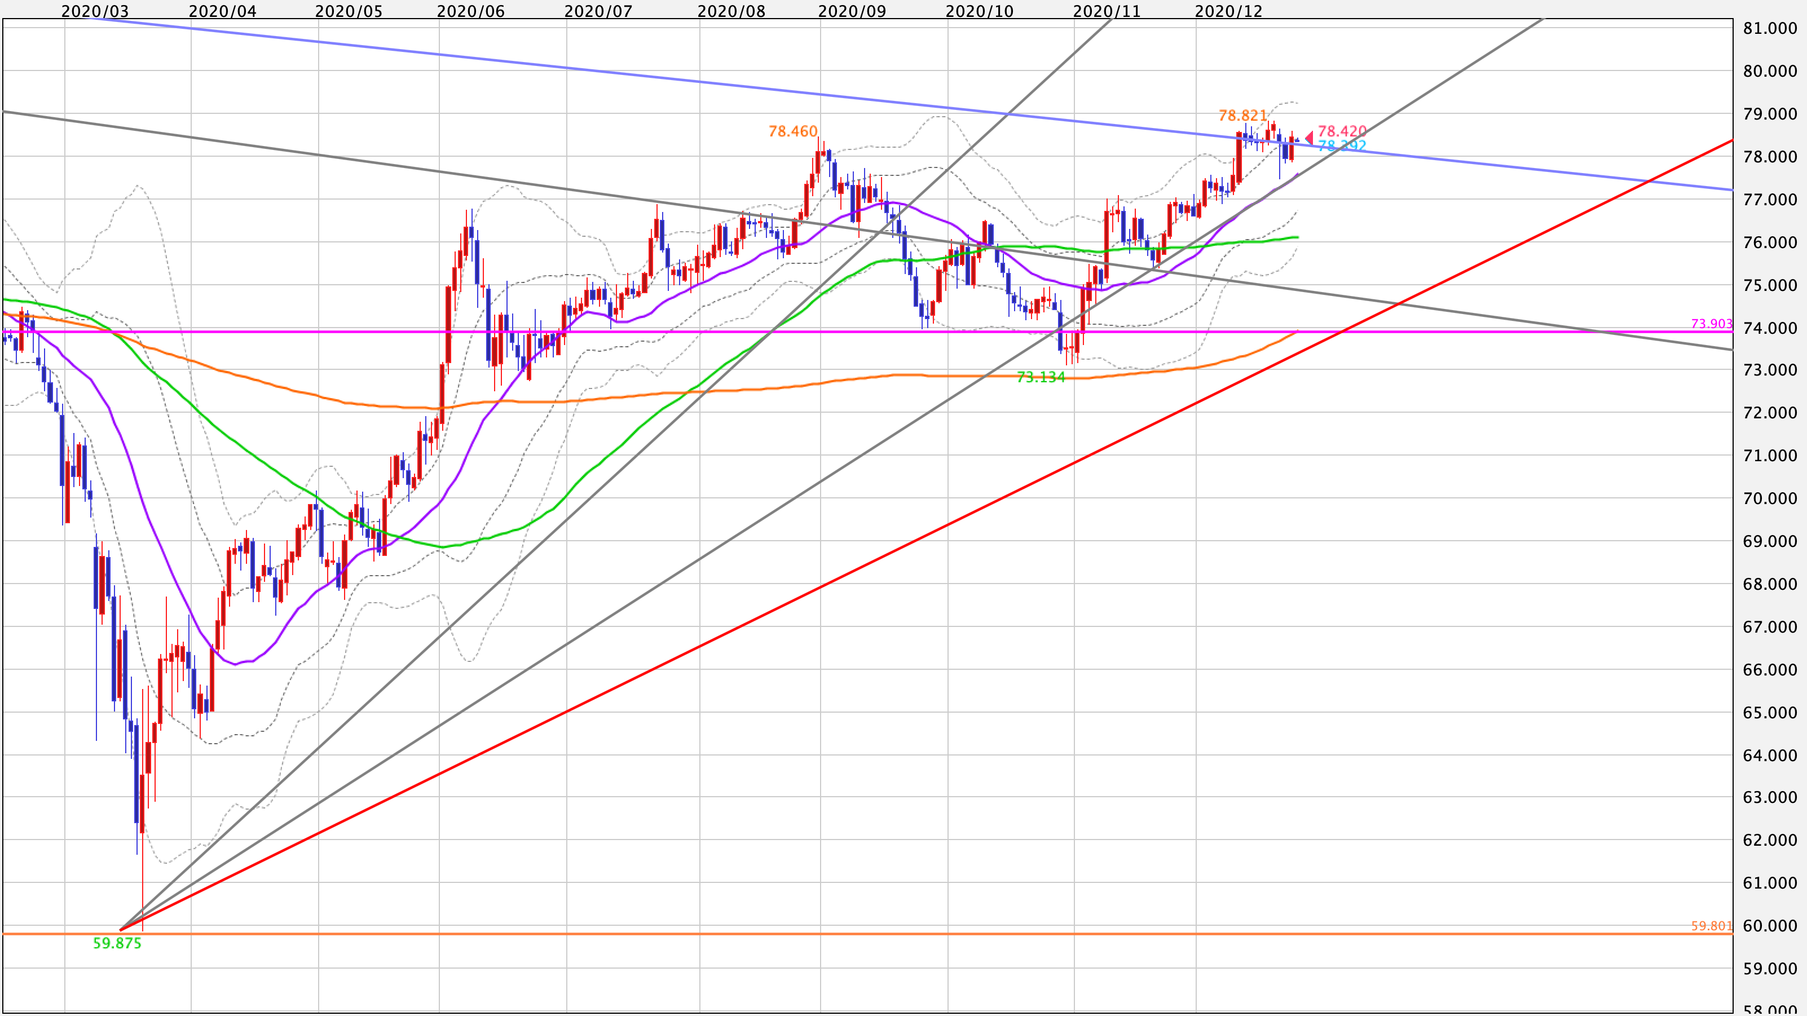1807x1016 pixels.
Task: Select the 69.000 price axis label
Action: pyautogui.click(x=1770, y=541)
